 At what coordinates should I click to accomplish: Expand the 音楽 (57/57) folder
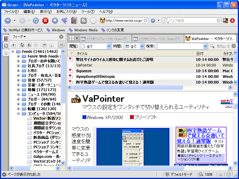pos(18,80)
